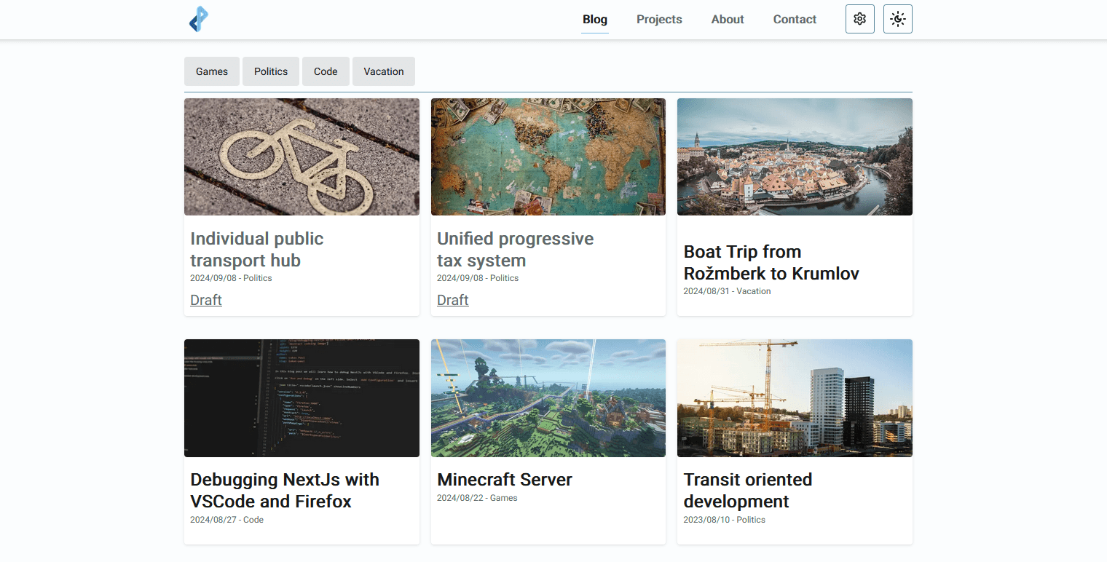Filter posts by Games tag
Screen dimensions: 1107x562
tap(212, 71)
